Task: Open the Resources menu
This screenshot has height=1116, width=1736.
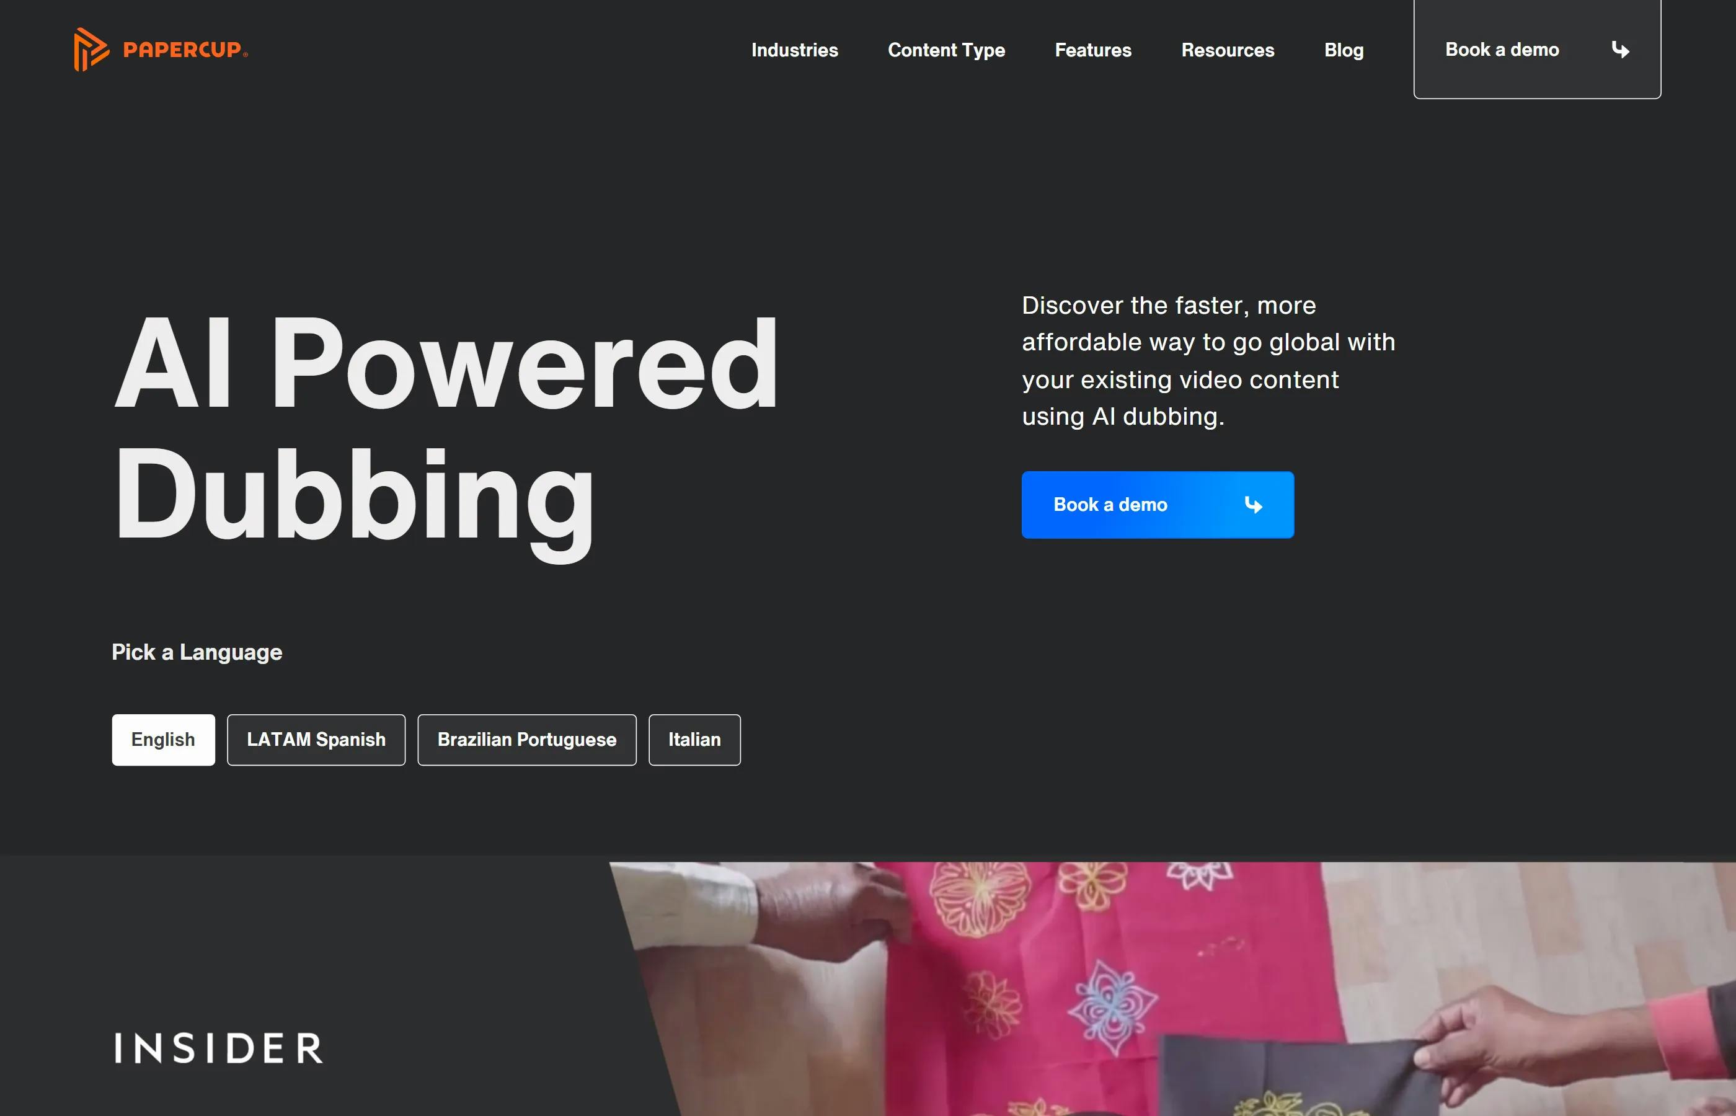Action: (1228, 50)
